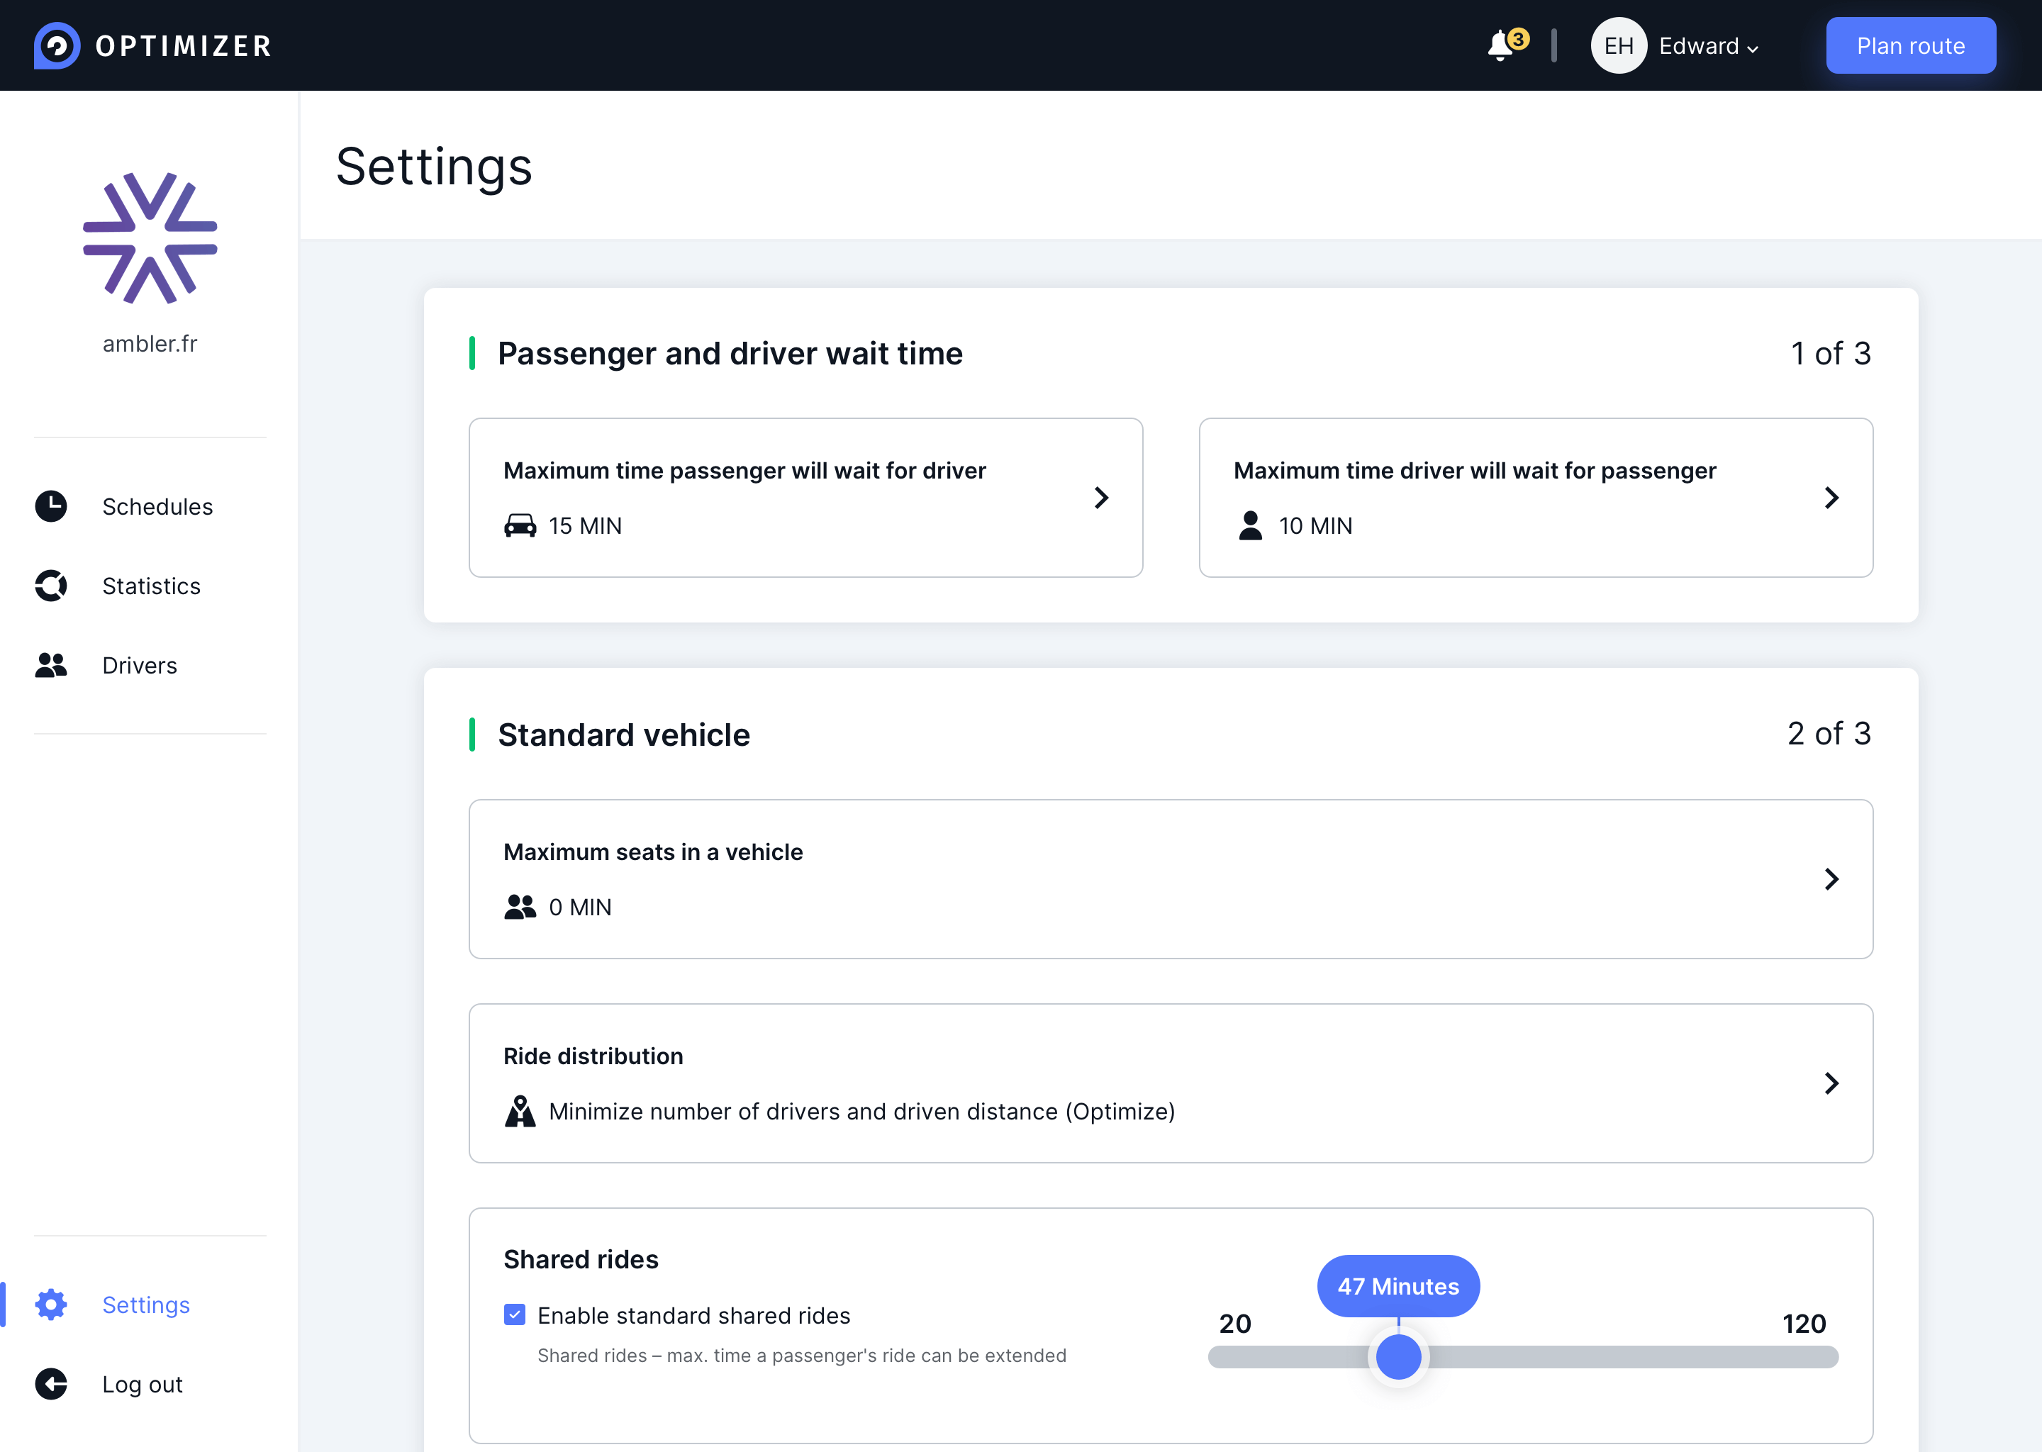Click the Optimizer logo icon

click(x=57, y=45)
